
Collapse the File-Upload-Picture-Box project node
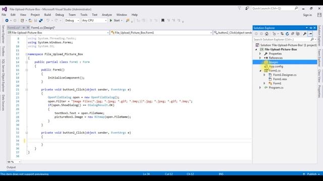pos(256,49)
